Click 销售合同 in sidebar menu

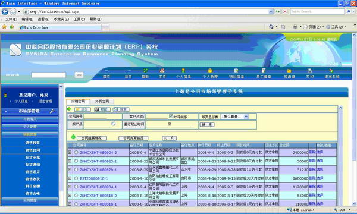click(33, 150)
